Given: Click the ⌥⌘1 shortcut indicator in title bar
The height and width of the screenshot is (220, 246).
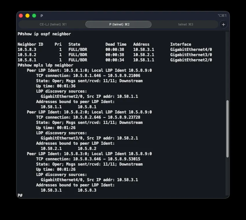Looking at the screenshot, I should [x=222, y=16].
